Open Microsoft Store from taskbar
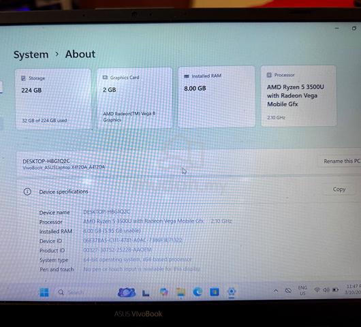The height and width of the screenshot is (327, 361). [x=215, y=292]
